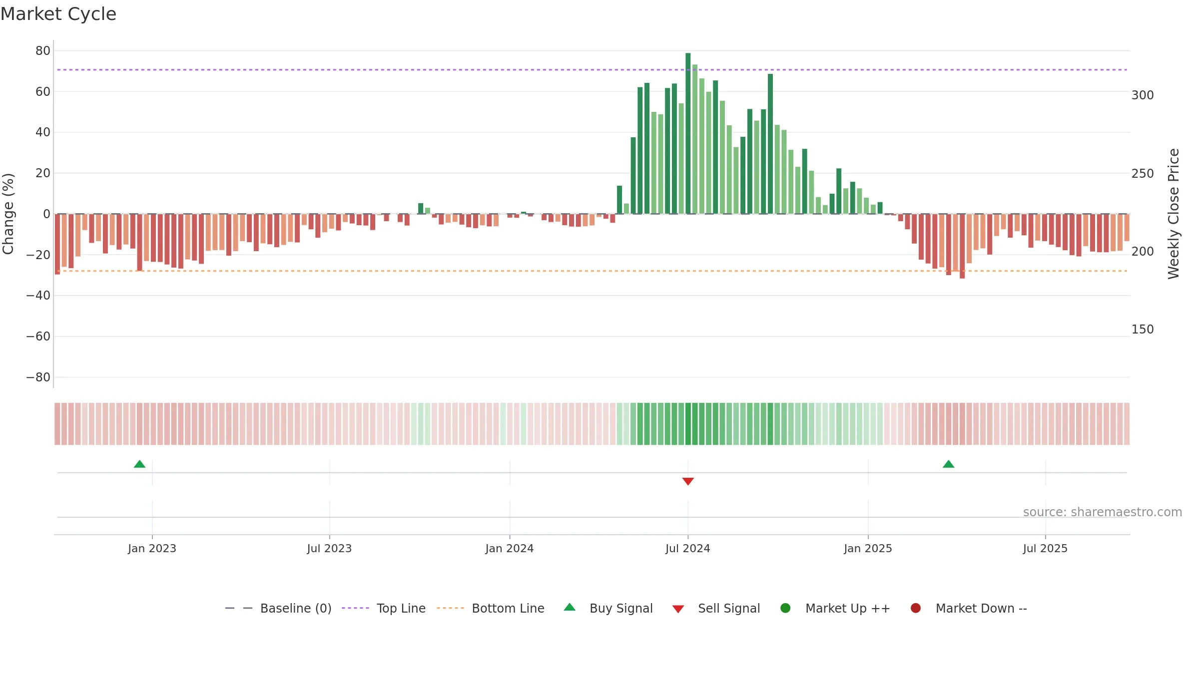Click the red sell signal triangle at Jul 2024

pyautogui.click(x=688, y=481)
